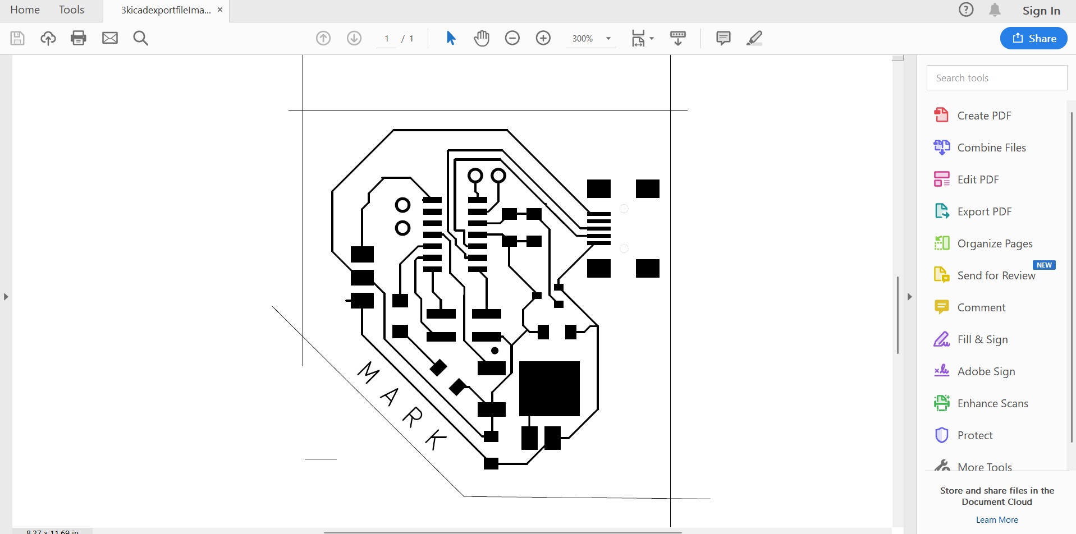The image size is (1076, 534).
Task: Open the find text search icon
Action: coord(141,38)
